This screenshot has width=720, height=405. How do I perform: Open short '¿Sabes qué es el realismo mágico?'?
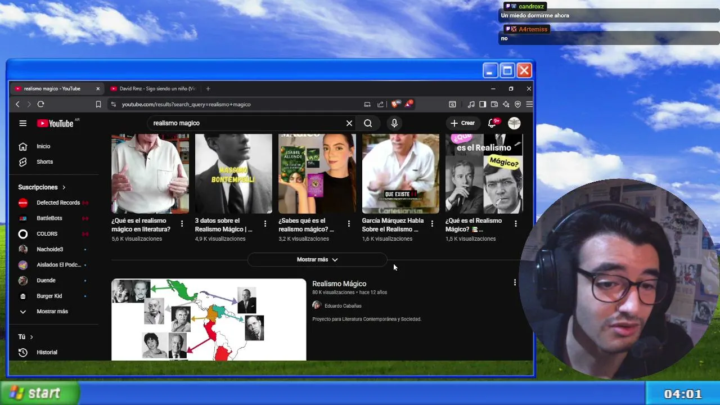coord(317,173)
